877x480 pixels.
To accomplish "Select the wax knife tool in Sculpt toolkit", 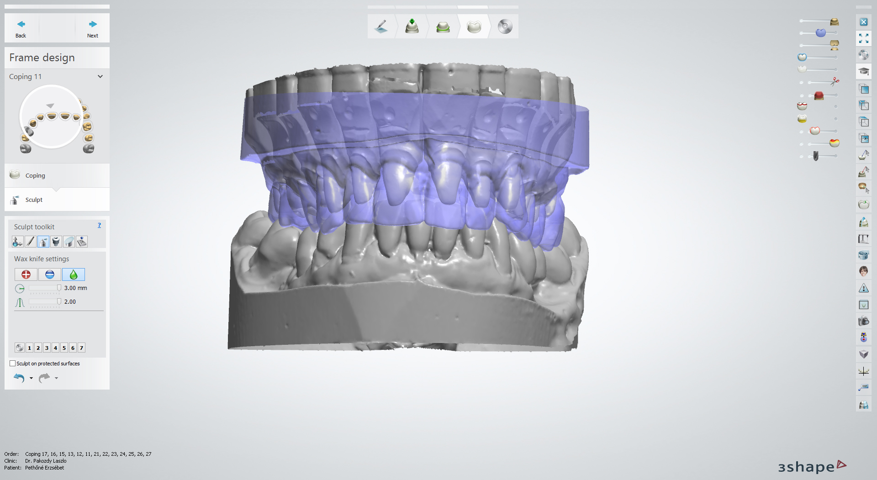I will click(x=30, y=242).
